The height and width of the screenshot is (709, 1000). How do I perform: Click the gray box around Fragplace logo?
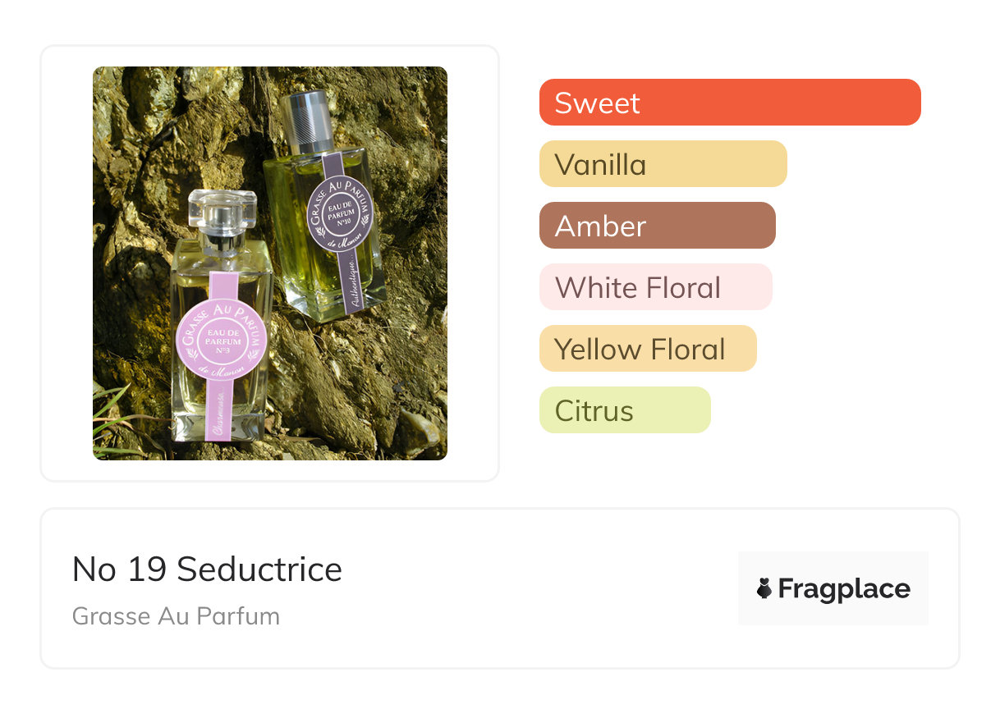tap(833, 588)
